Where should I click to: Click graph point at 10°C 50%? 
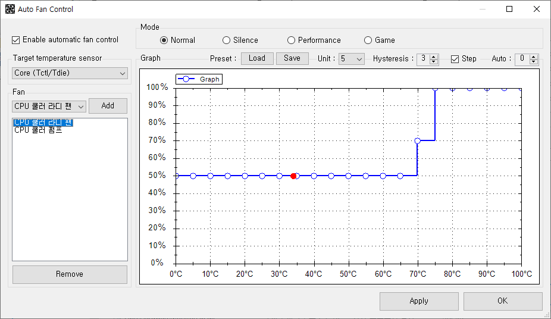coord(211,176)
